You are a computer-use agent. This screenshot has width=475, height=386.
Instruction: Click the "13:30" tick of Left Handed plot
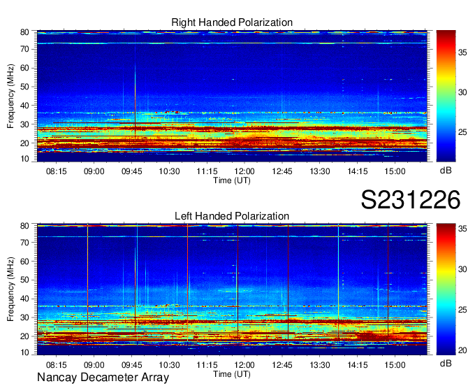coord(320,365)
